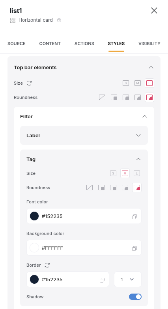Set Tag size to S
168x309 pixels.
pos(113,173)
